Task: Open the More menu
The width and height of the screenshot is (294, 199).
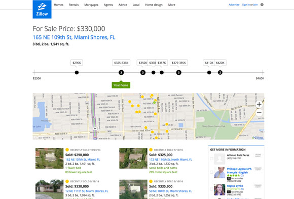Action: click(172, 5)
